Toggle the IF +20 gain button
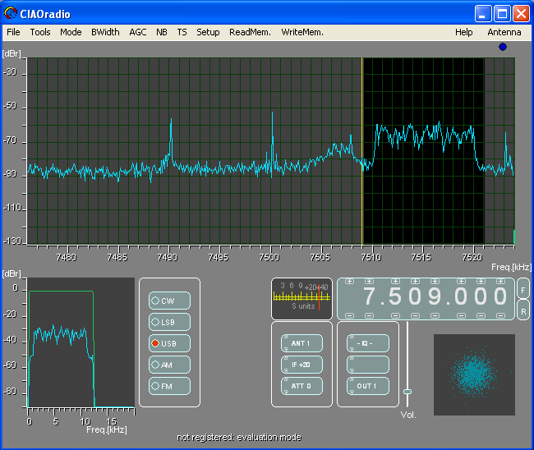 point(302,365)
